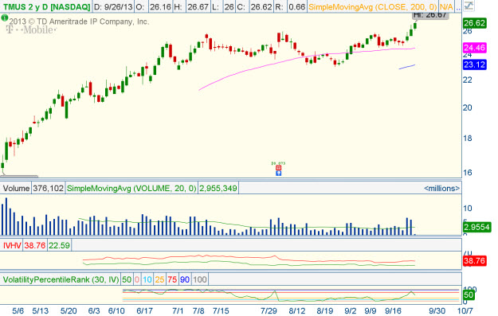Click the Volume study label
498x316 pixels.
click(16, 188)
